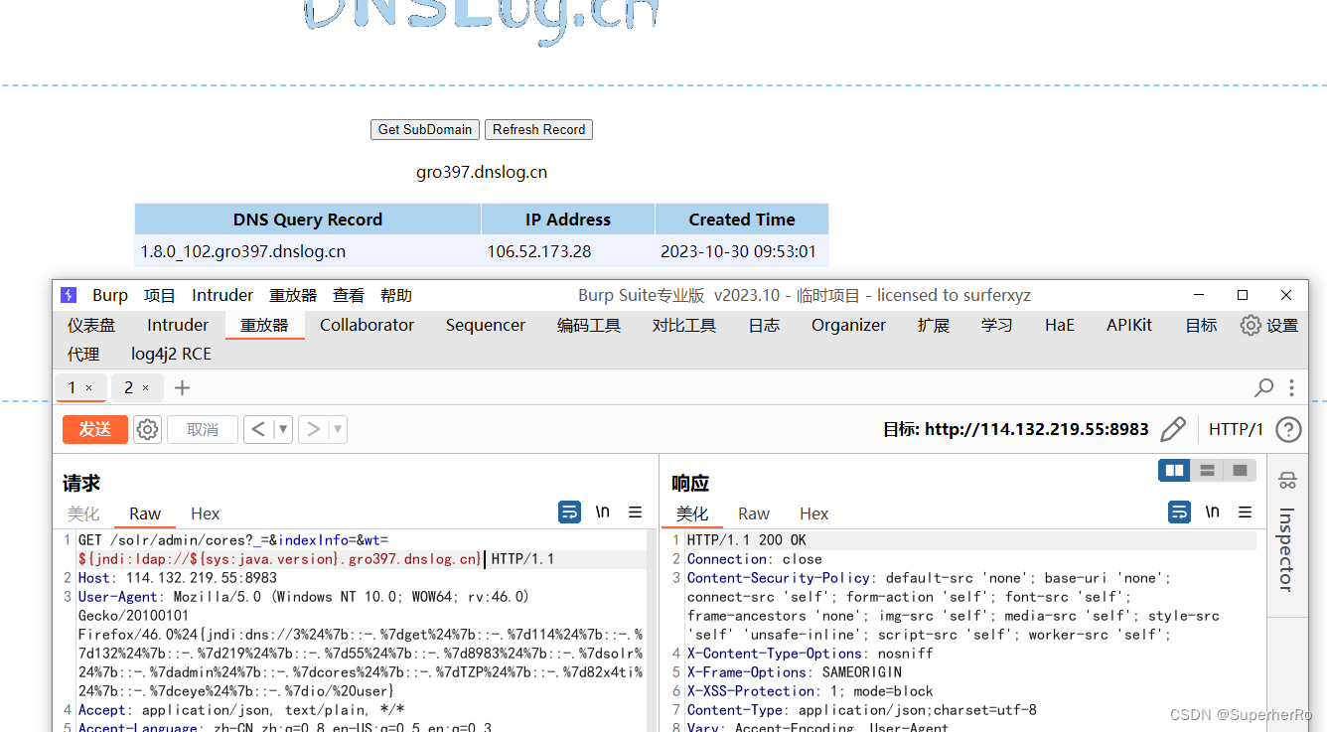
Task: Go to previous request with back arrow
Action: [x=258, y=429]
